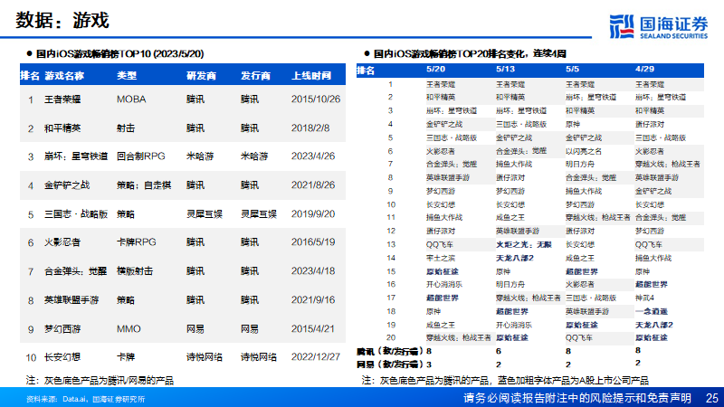Viewport: 724px width, 407px height.
Task: Click the TOP20 ranking change heading
Action: coord(470,53)
